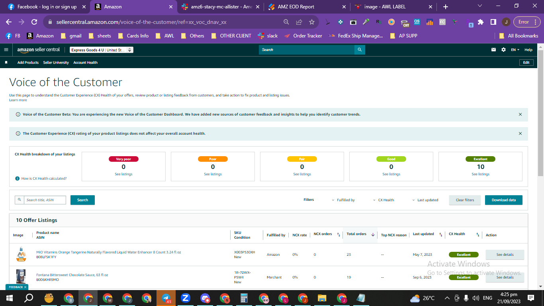This screenshot has width=544, height=306.
Task: See listings under the Fair category
Action: click(x=302, y=174)
